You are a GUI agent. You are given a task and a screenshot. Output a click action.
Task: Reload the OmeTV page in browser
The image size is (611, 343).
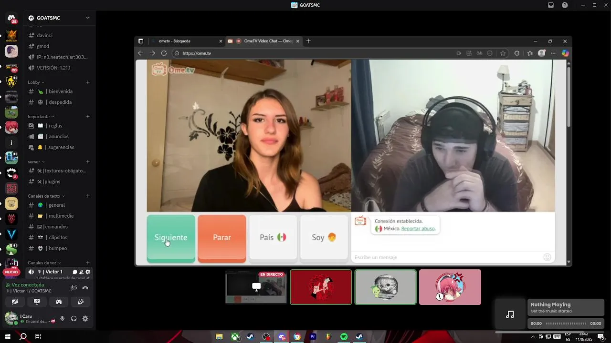point(164,53)
